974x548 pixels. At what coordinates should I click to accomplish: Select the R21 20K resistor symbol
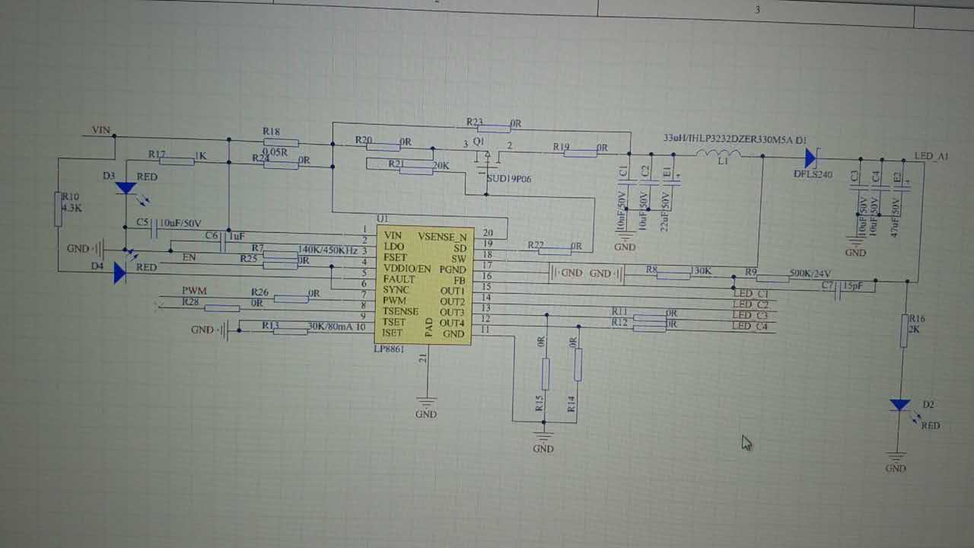click(x=417, y=170)
